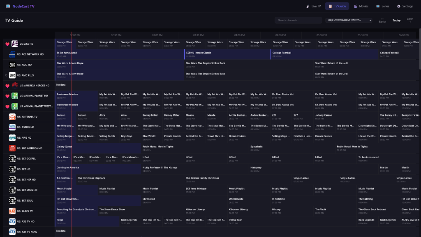Viewport: 421px width, 237px height.
Task: Select the TV Guide tab
Action: tap(337, 6)
